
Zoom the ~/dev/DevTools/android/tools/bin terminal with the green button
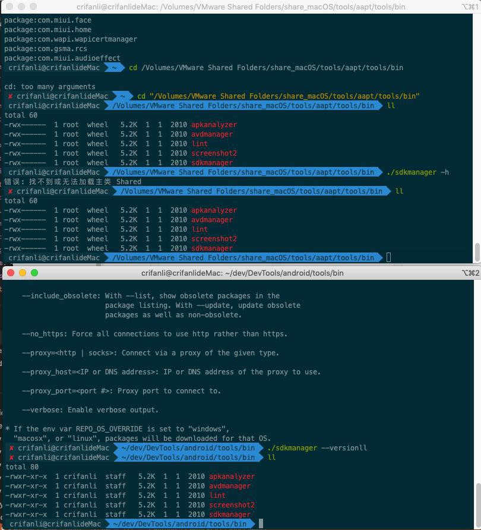pos(34,273)
